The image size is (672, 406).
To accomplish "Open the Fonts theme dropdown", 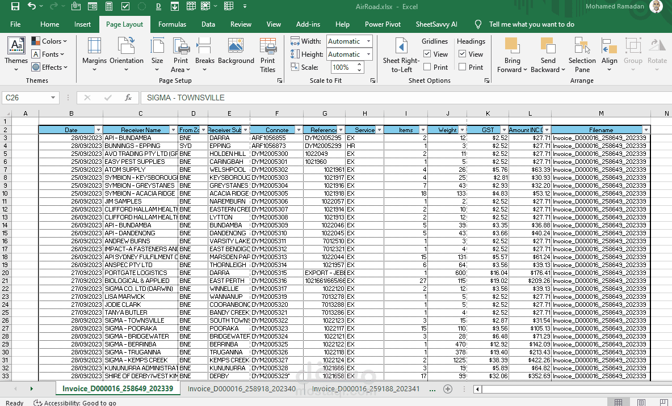I will click(48, 54).
